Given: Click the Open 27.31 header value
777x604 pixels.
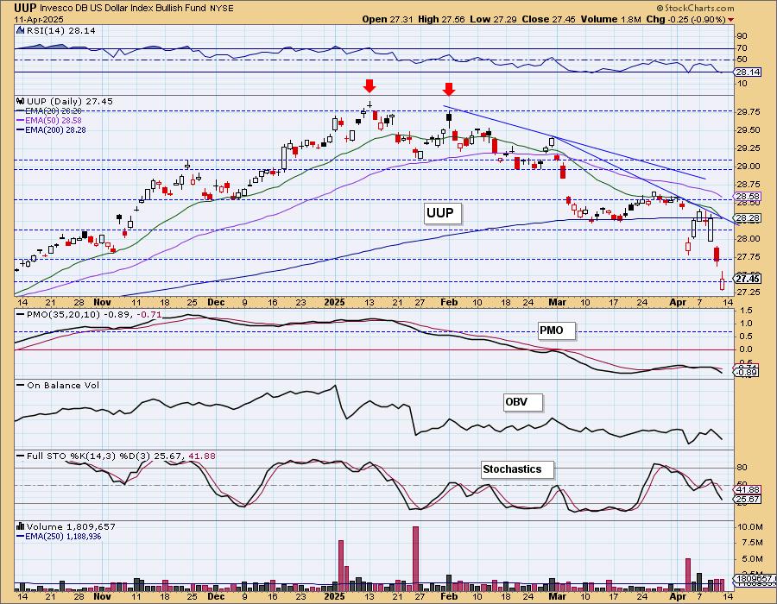Looking at the screenshot, I should pyautogui.click(x=388, y=19).
